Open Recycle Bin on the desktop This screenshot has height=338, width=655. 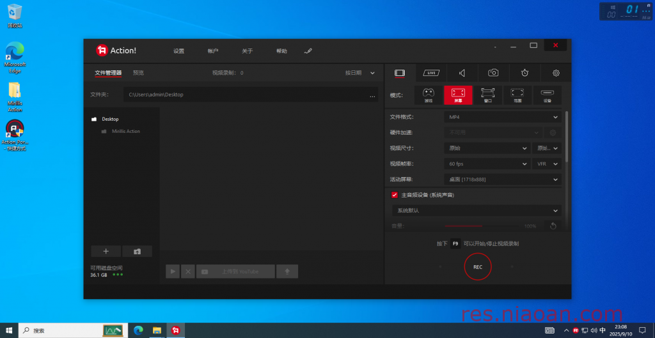pyautogui.click(x=15, y=16)
